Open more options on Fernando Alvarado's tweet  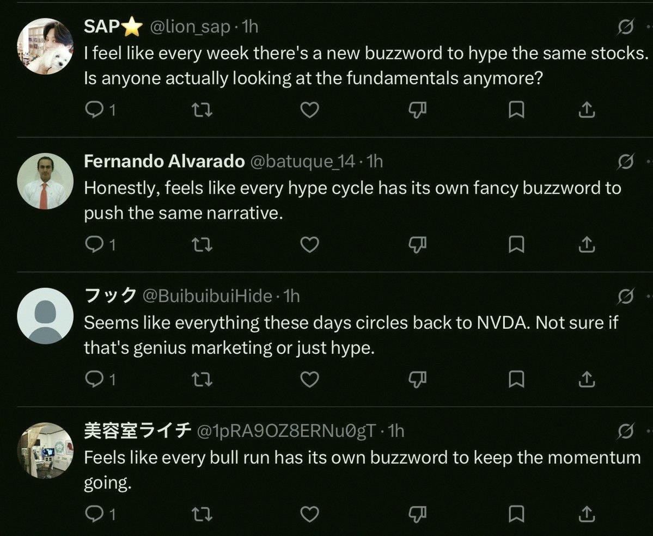pyautogui.click(x=649, y=162)
